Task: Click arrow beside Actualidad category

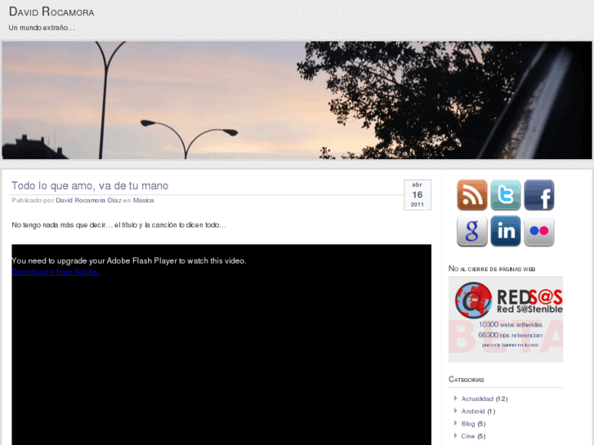Action: coord(455,398)
